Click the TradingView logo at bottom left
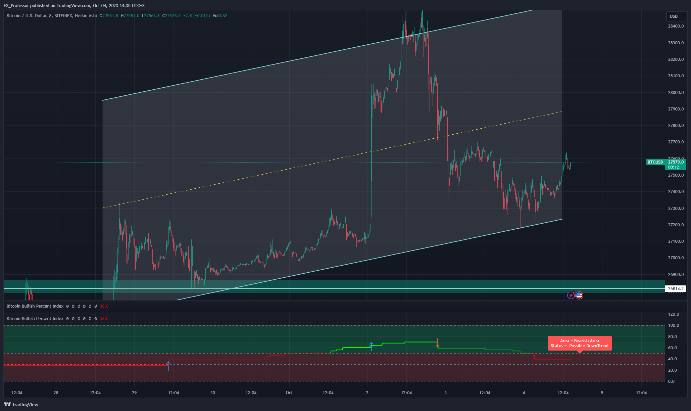This screenshot has height=411, width=691. pyautogui.click(x=21, y=405)
